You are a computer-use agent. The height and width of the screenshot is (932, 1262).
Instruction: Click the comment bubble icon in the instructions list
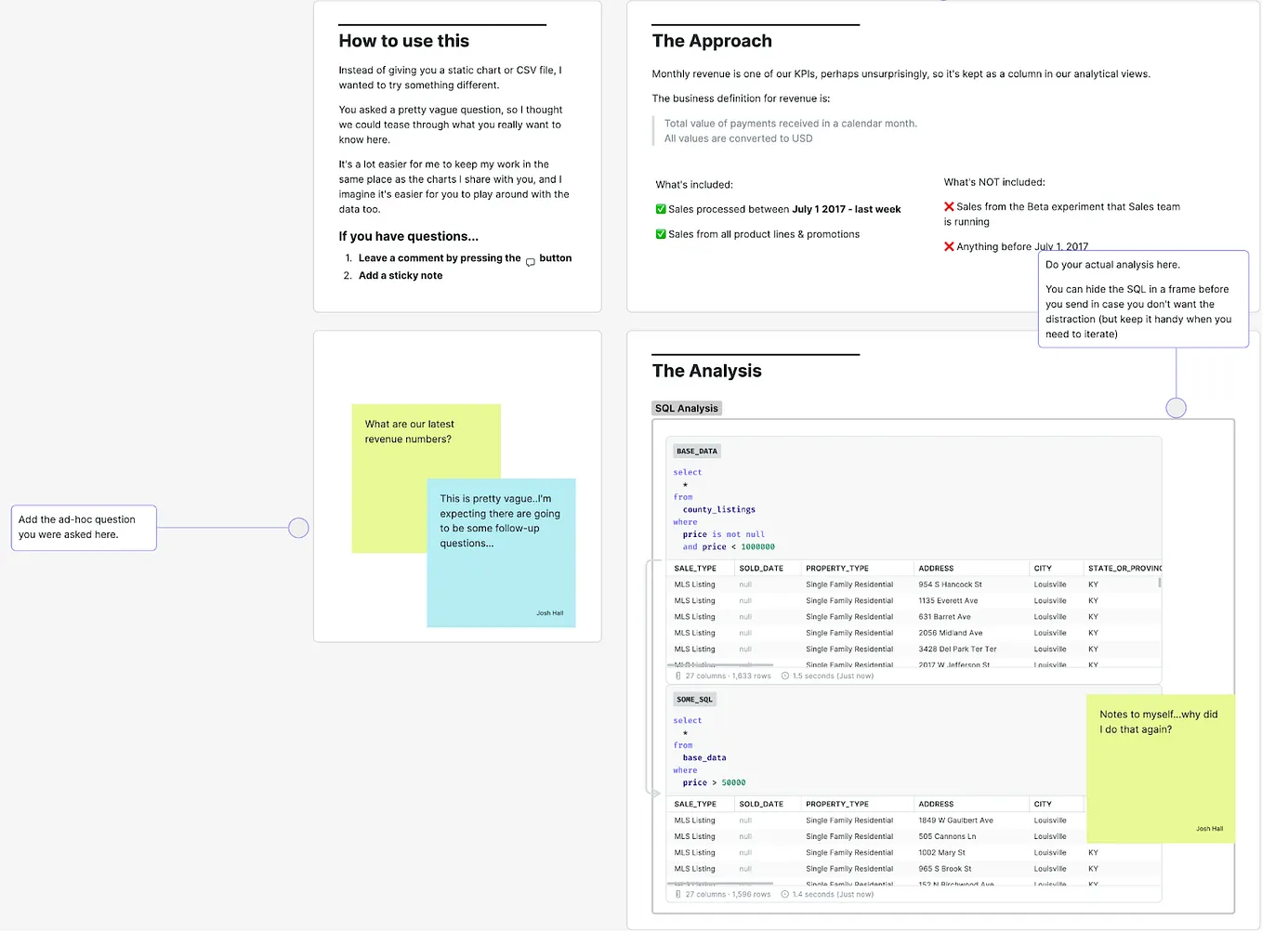click(x=530, y=262)
